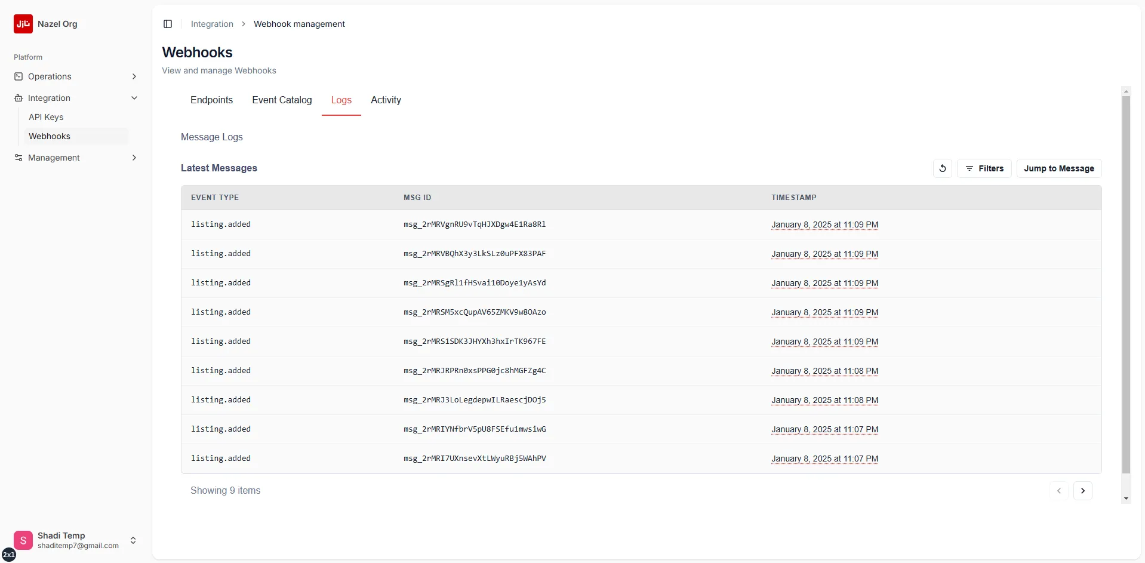
Task: Open the Shadi Temp account menu
Action: coord(133,540)
